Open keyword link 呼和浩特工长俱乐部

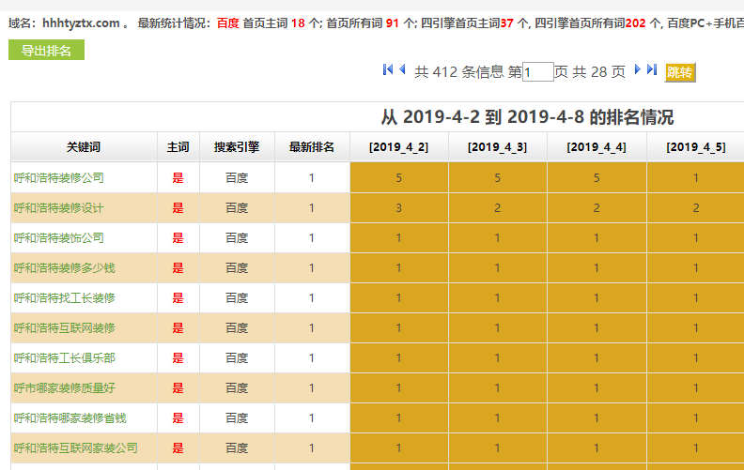[64, 357]
